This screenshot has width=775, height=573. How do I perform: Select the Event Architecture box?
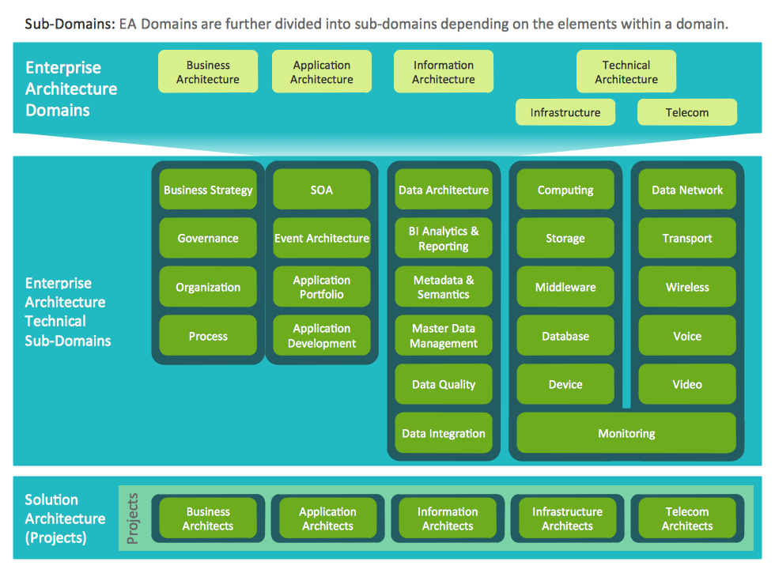pyautogui.click(x=322, y=238)
